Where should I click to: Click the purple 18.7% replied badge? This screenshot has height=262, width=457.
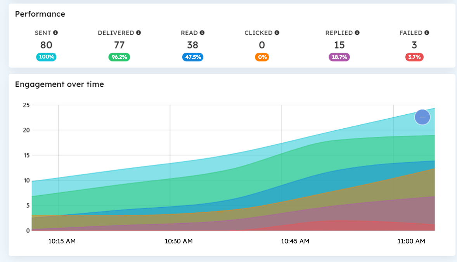point(339,57)
